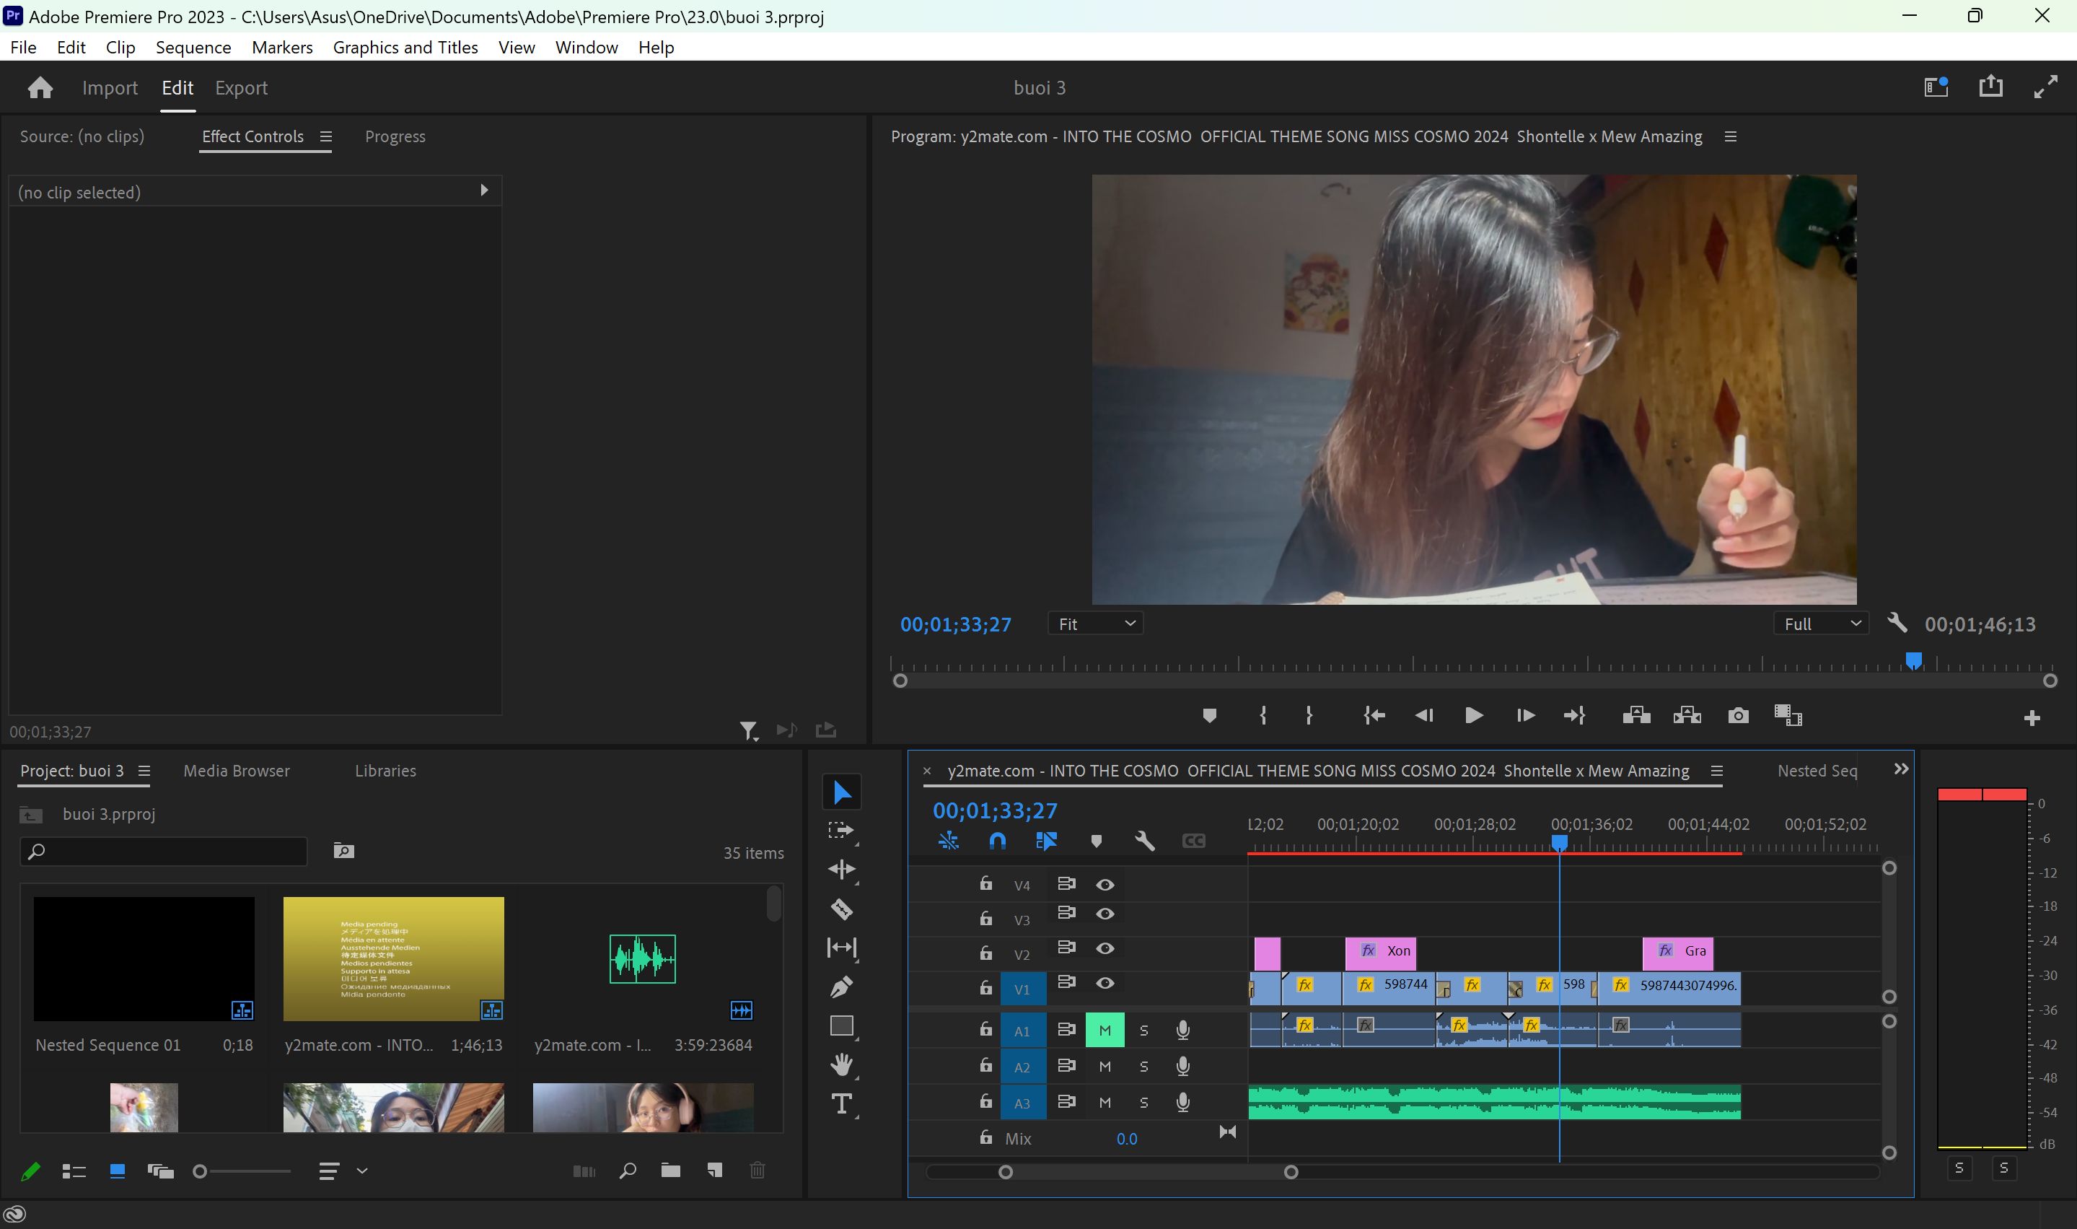Open the Sequence menu
This screenshot has height=1229, width=2077.
[193, 47]
